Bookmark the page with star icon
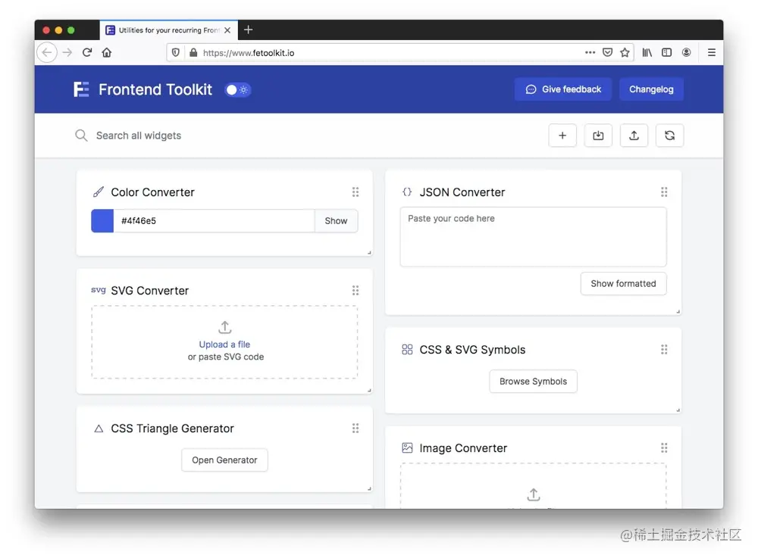Image resolution: width=758 pixels, height=558 pixels. coord(625,52)
